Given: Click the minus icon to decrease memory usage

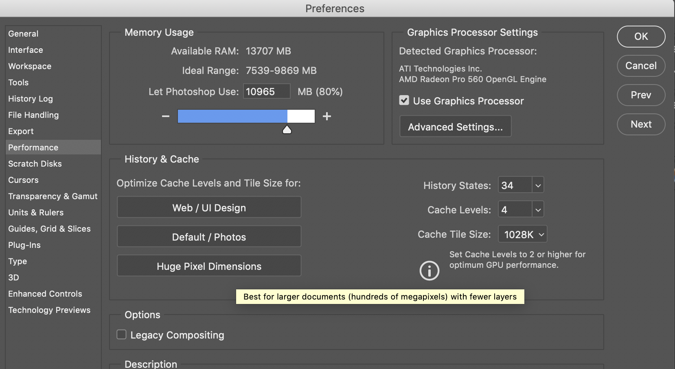Looking at the screenshot, I should click(x=165, y=116).
